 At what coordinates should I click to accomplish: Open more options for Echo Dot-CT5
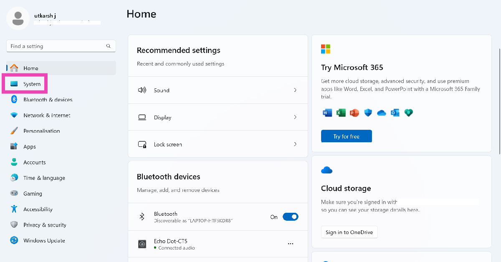coord(291,244)
